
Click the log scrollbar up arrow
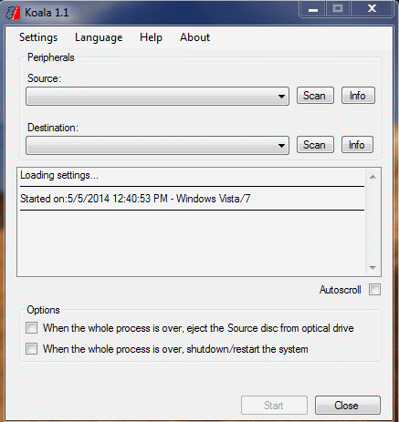click(373, 177)
